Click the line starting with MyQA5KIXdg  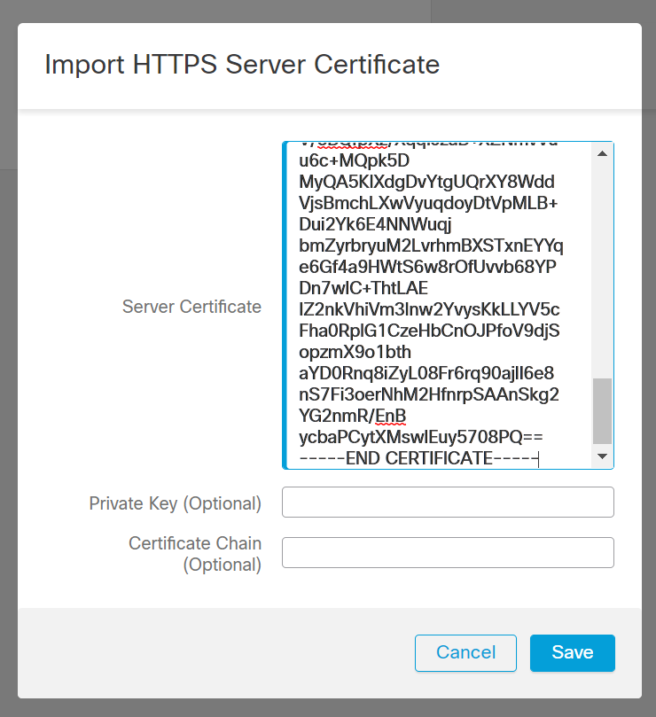point(426,183)
